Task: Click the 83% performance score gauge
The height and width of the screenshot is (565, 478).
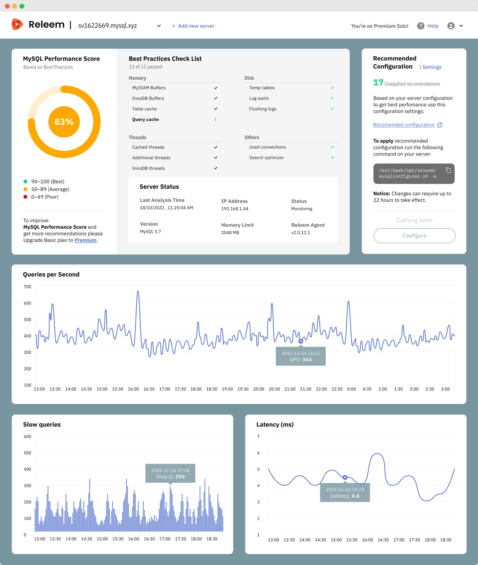Action: [64, 122]
